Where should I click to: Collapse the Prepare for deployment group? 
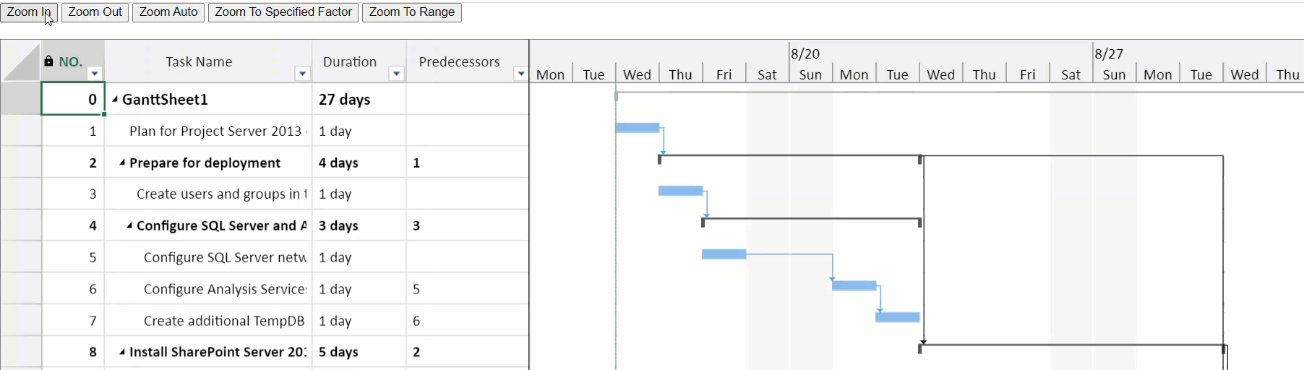point(122,163)
